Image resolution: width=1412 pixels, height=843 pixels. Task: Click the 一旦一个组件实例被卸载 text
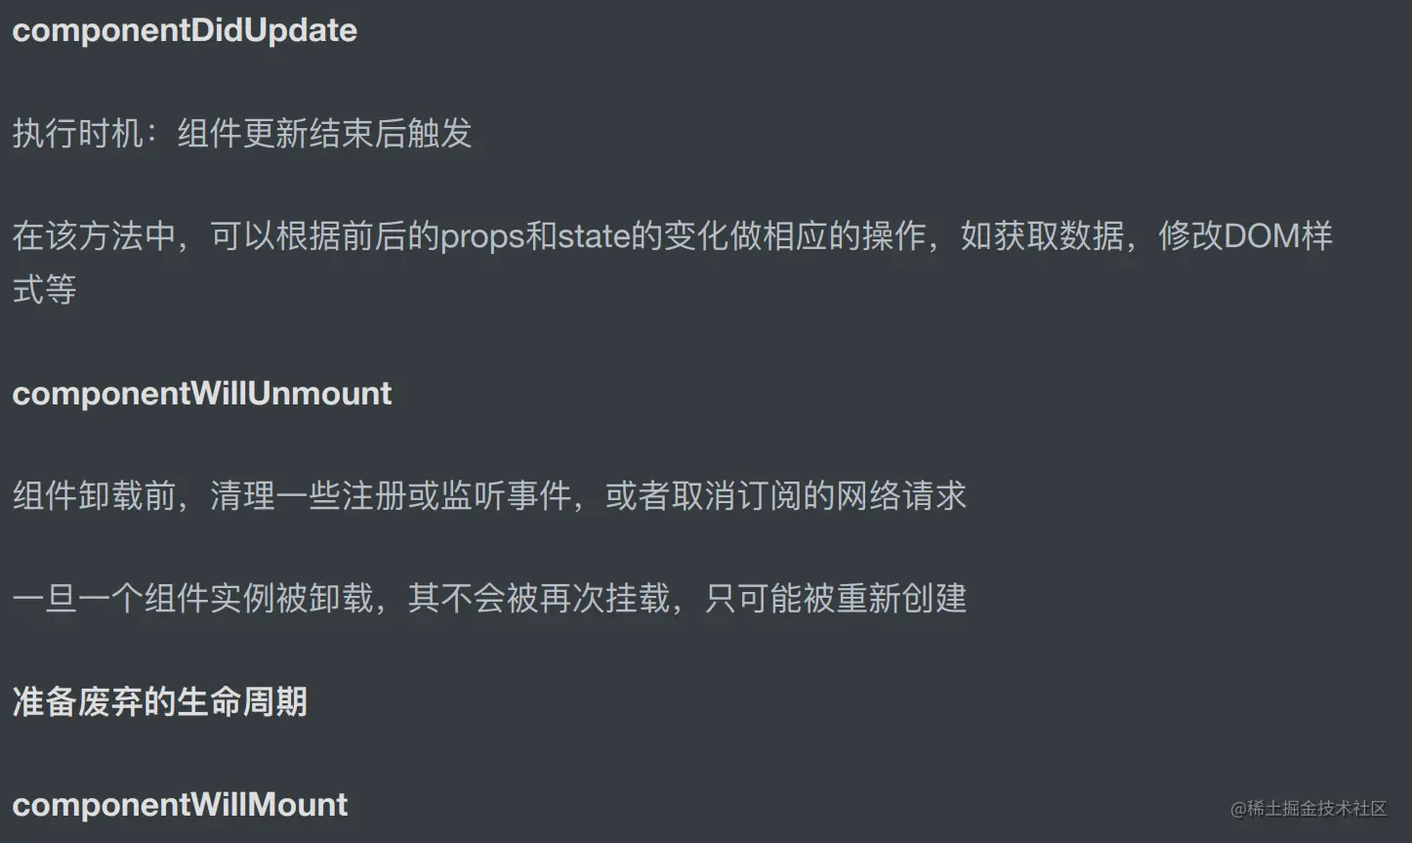coord(192,599)
